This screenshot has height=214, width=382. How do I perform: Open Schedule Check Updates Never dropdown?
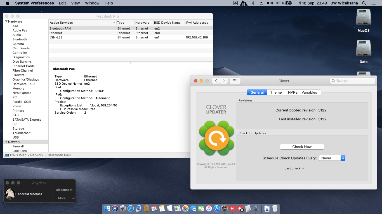point(332,158)
